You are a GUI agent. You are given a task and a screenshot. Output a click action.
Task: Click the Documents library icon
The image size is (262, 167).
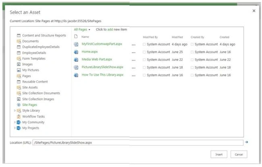click(x=19, y=41)
